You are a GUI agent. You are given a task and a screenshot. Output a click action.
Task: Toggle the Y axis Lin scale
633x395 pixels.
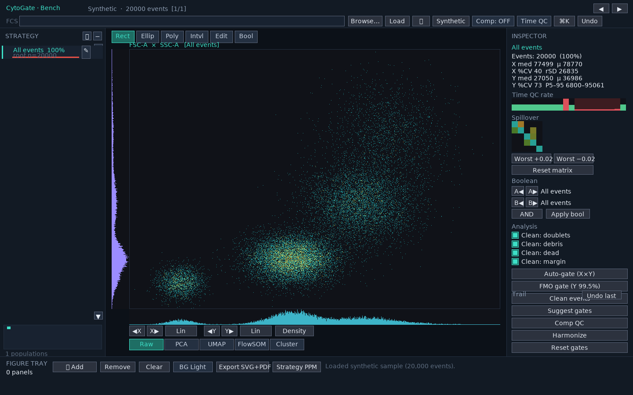[x=256, y=331]
